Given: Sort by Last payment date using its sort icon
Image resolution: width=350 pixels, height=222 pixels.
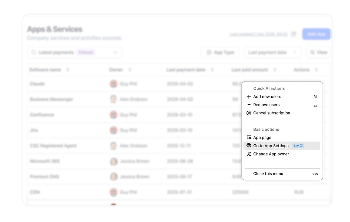Looking at the screenshot, I should pyautogui.click(x=212, y=70).
